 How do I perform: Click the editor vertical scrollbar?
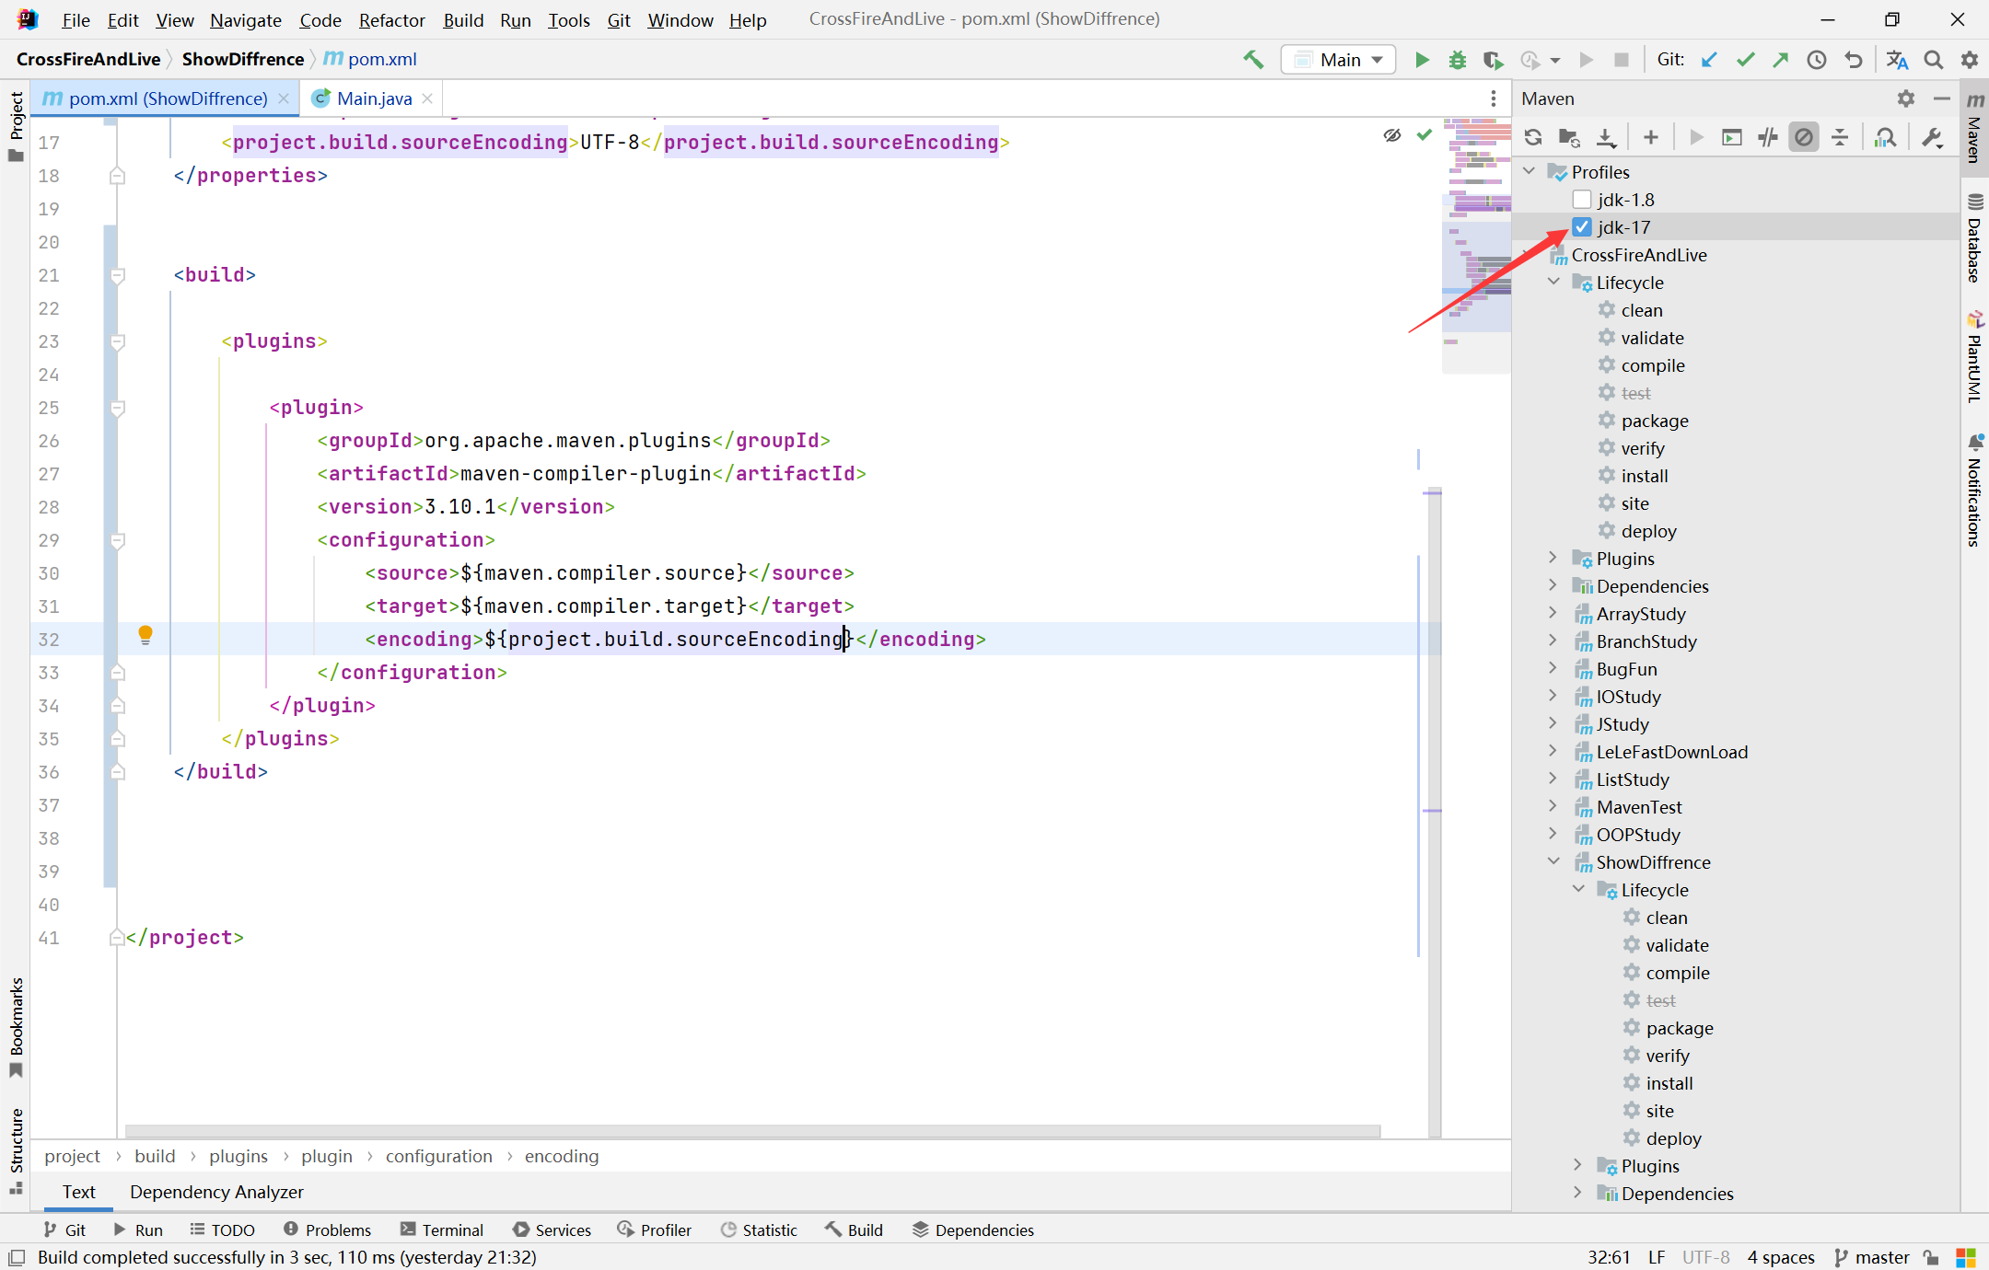(x=1434, y=810)
